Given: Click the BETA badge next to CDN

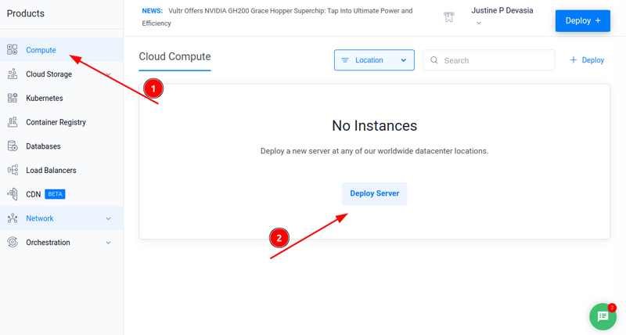Looking at the screenshot, I should point(55,194).
